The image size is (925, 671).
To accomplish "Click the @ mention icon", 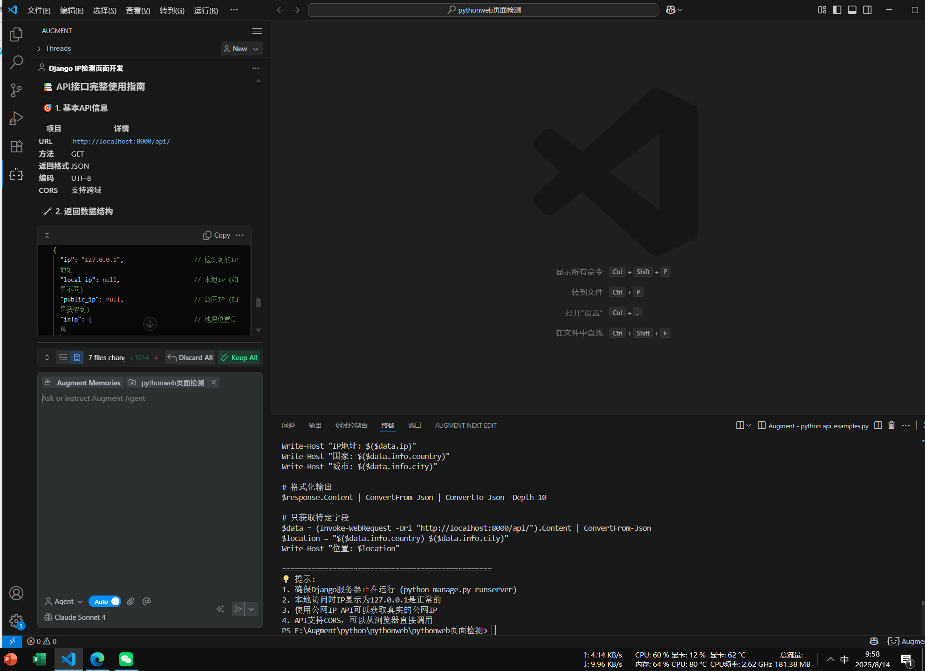I will coord(146,601).
